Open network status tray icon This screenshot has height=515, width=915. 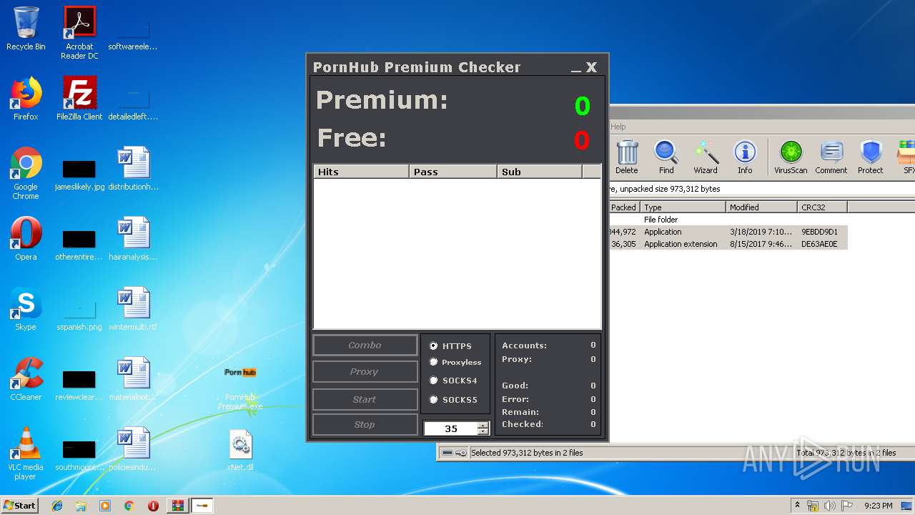click(x=813, y=506)
